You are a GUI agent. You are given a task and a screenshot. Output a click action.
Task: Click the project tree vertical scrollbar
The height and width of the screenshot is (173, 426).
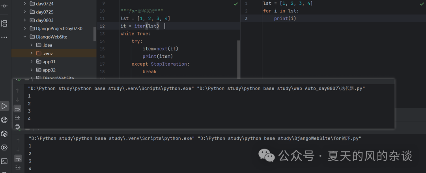(95, 34)
